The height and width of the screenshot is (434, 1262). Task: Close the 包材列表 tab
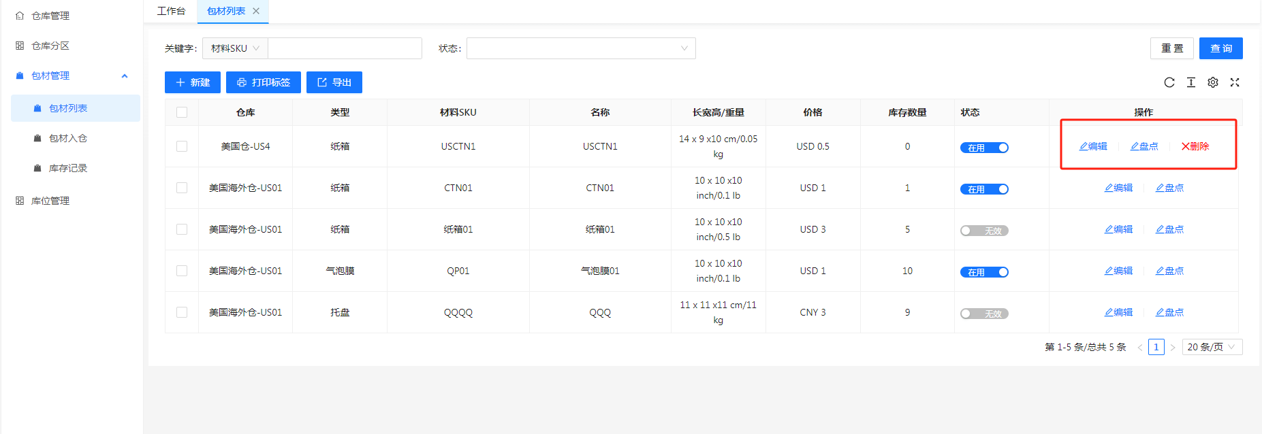pyautogui.click(x=256, y=11)
